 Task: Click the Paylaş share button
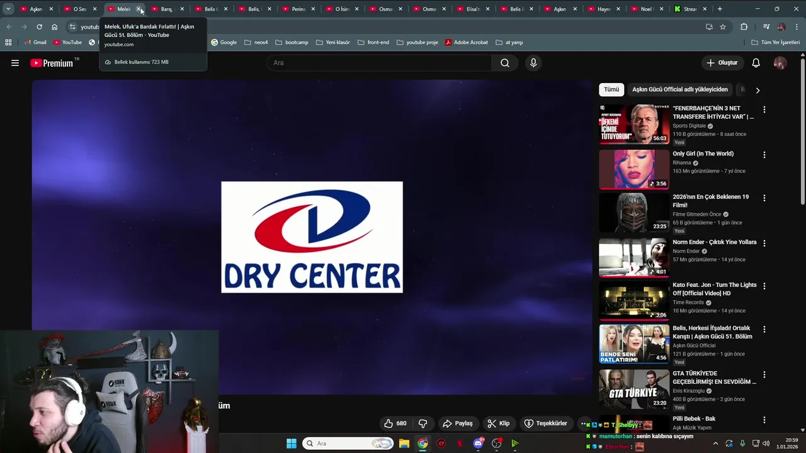pos(458,423)
